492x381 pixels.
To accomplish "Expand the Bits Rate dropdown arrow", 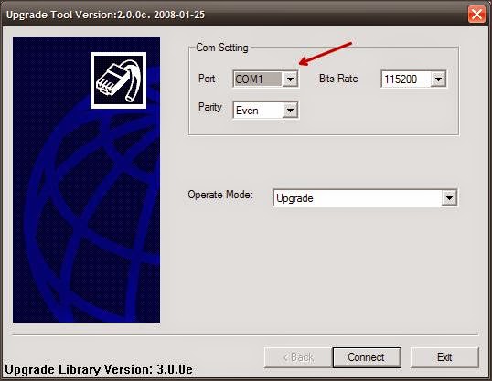I will click(x=438, y=79).
